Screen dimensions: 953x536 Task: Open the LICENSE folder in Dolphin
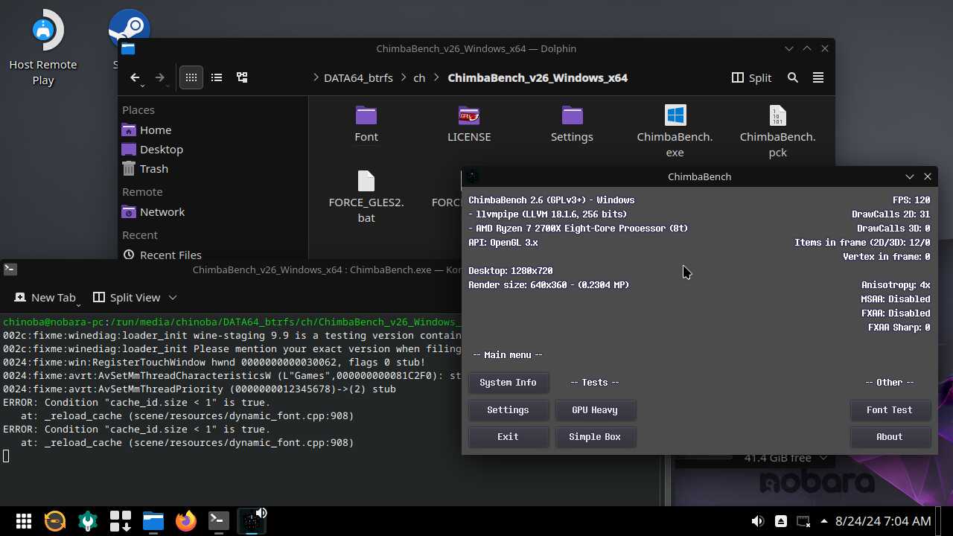coord(469,124)
